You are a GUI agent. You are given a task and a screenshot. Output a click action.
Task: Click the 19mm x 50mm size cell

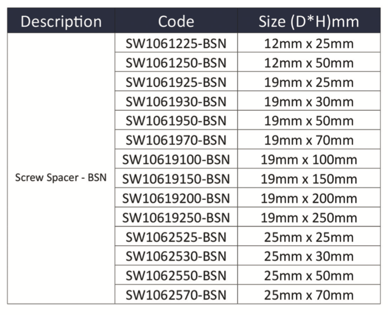(x=309, y=121)
